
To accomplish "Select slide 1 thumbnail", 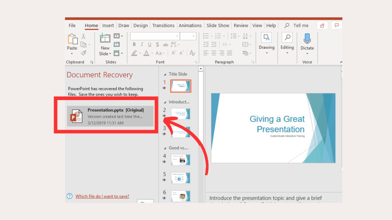I will [x=181, y=86].
